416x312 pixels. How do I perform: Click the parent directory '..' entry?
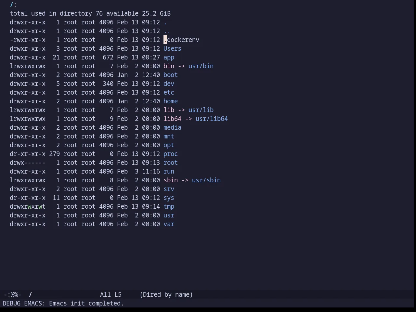point(167,31)
